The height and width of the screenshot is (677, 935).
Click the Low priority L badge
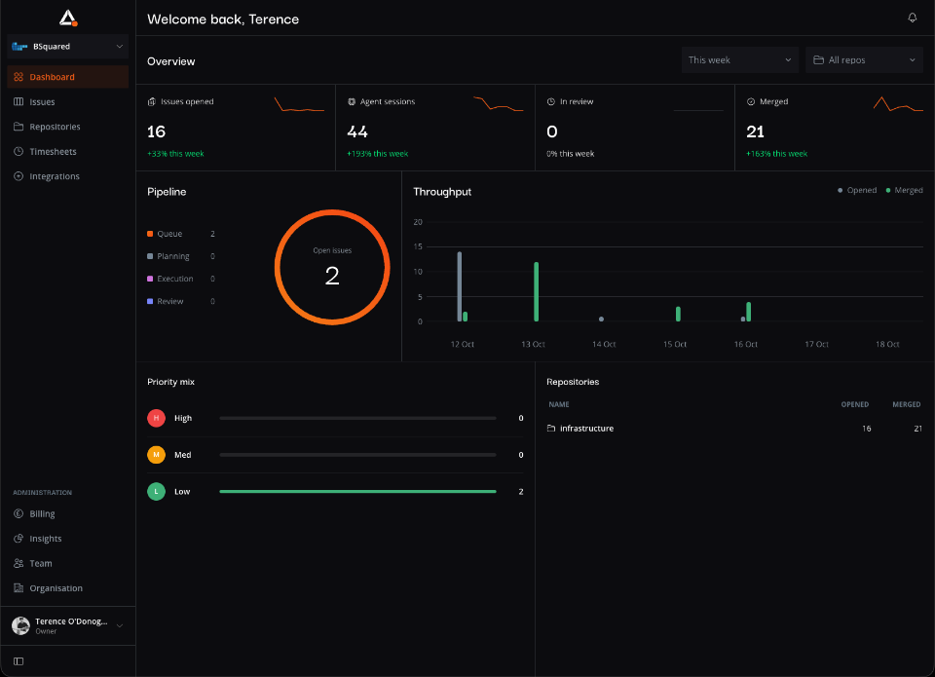[156, 492]
